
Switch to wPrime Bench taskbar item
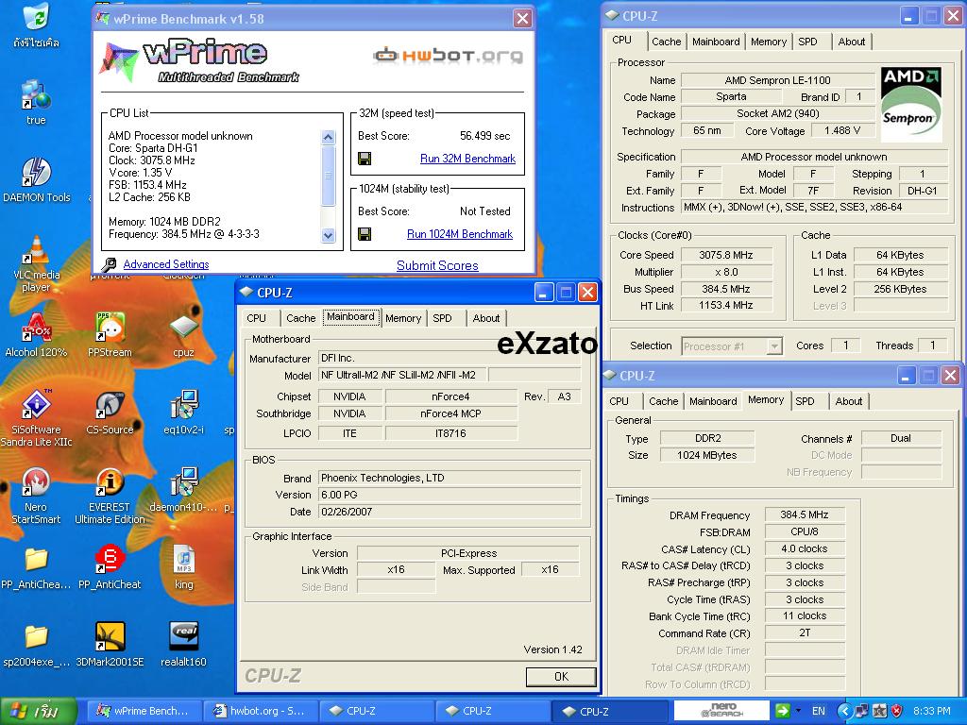143,711
